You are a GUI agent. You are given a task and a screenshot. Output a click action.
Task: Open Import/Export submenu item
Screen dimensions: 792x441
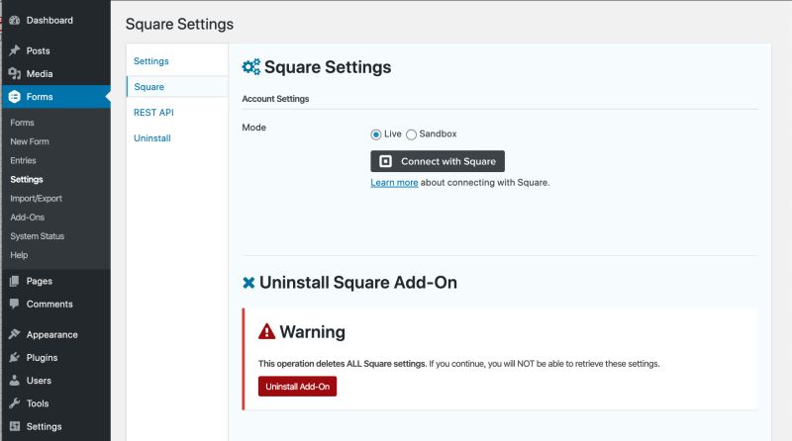pyautogui.click(x=37, y=199)
